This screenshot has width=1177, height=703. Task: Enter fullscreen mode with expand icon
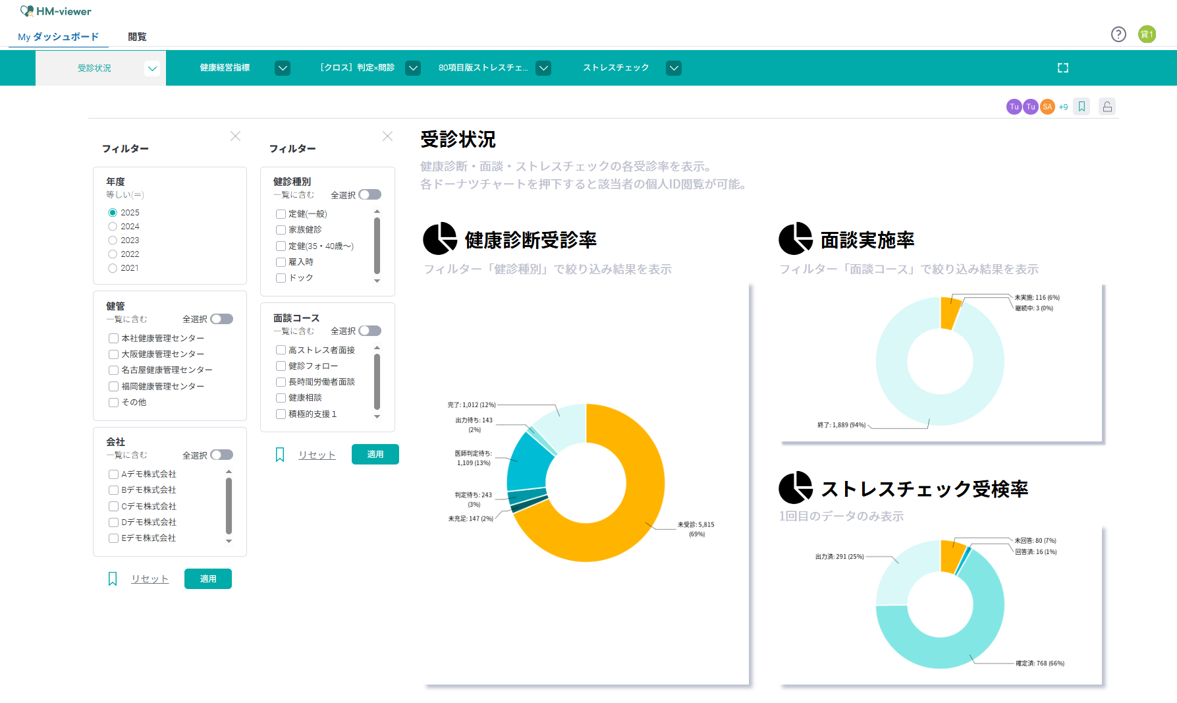[x=1062, y=68]
